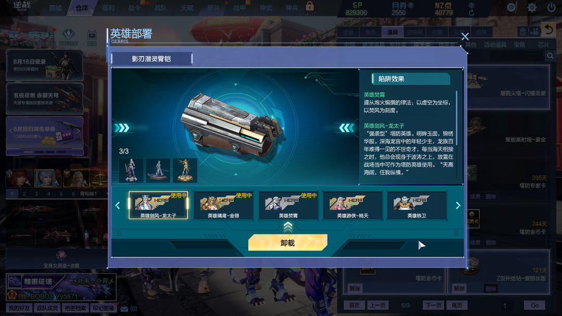Click the trash bin icon
The height and width of the screenshot is (316, 562).
[x=523, y=32]
